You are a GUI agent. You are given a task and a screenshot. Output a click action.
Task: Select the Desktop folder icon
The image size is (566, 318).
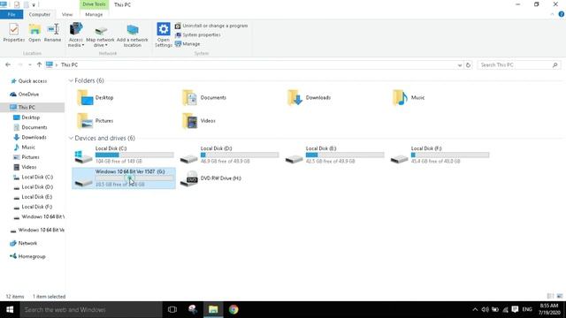point(85,98)
